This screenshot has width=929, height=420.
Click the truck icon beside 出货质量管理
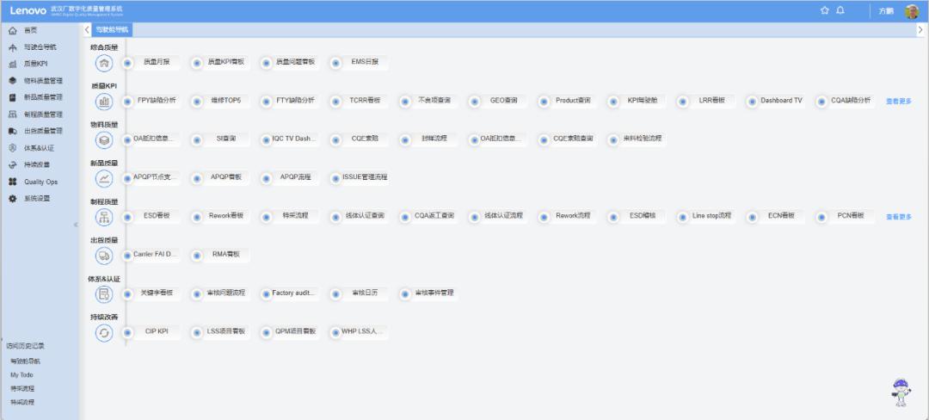[x=12, y=131]
